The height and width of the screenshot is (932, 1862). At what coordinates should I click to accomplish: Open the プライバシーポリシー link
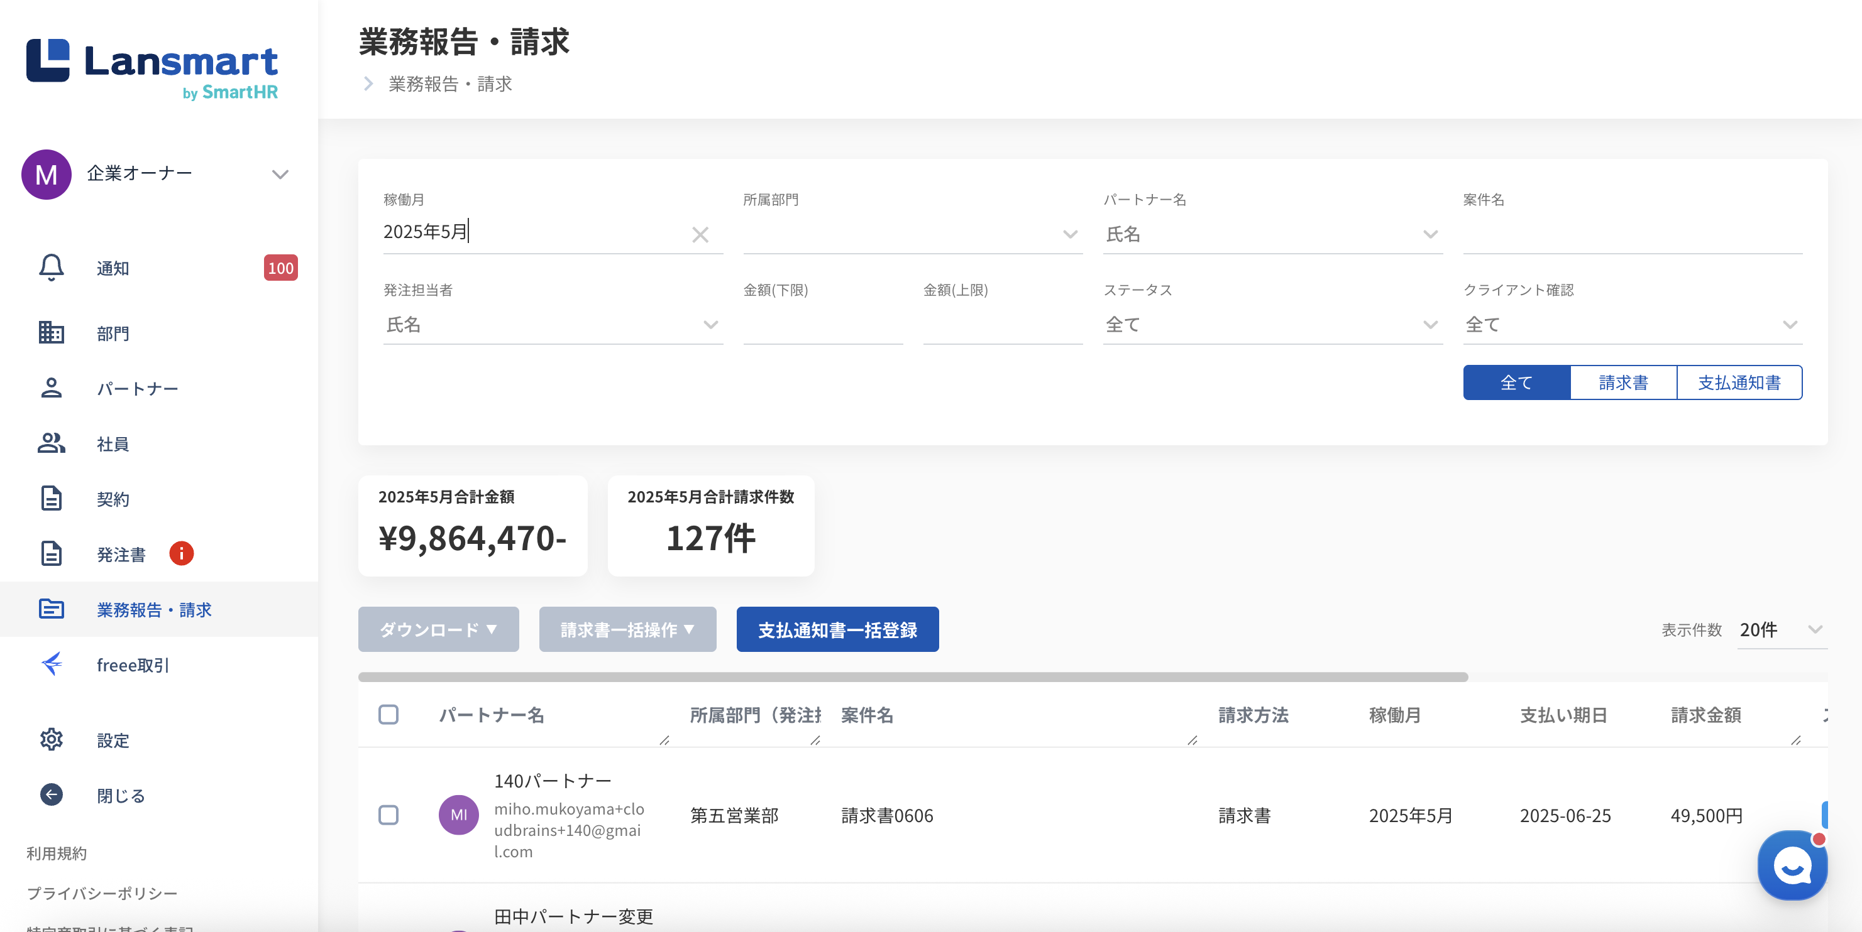(x=102, y=893)
